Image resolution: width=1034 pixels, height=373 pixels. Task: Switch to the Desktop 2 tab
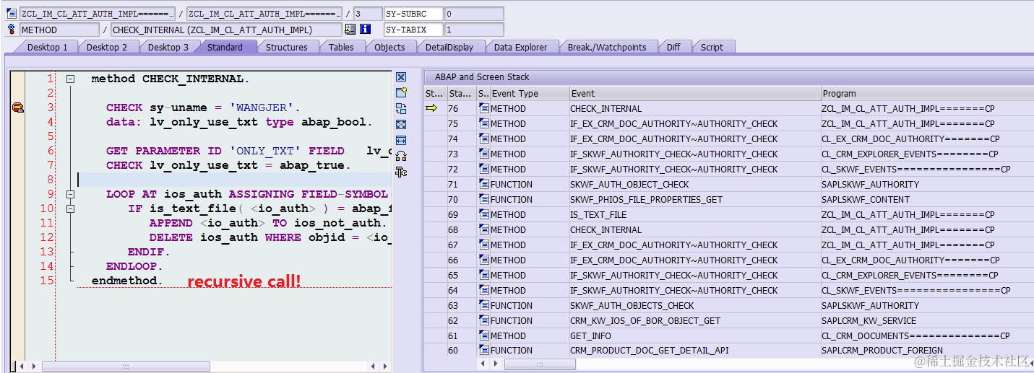[107, 47]
